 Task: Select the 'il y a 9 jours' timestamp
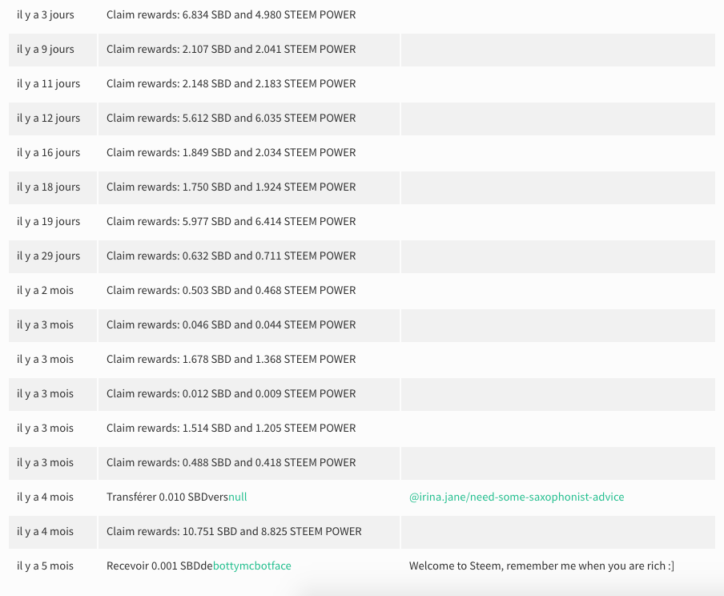45,50
